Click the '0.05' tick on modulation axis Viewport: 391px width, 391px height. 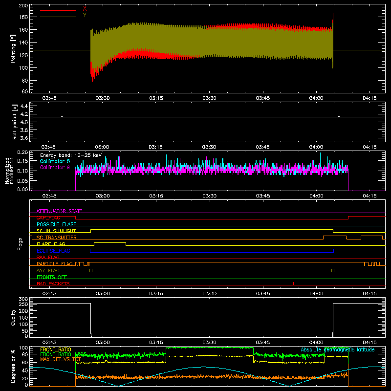point(22,180)
